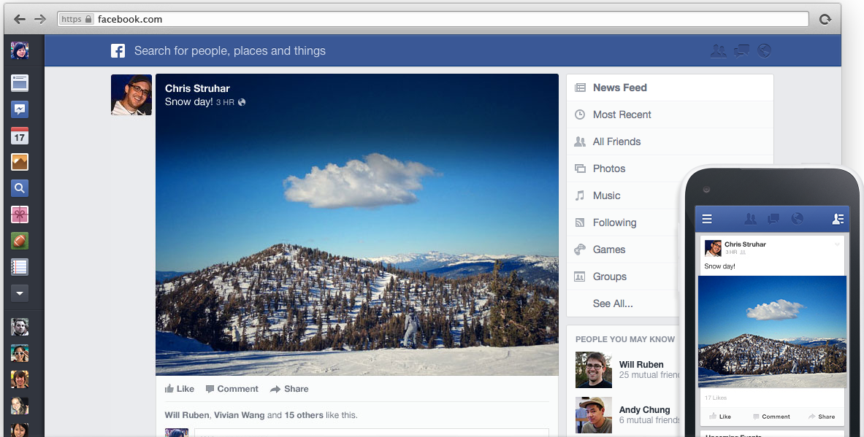Open friend requests icon in desktop header
Viewport: 864px width, 437px height.
click(x=718, y=51)
